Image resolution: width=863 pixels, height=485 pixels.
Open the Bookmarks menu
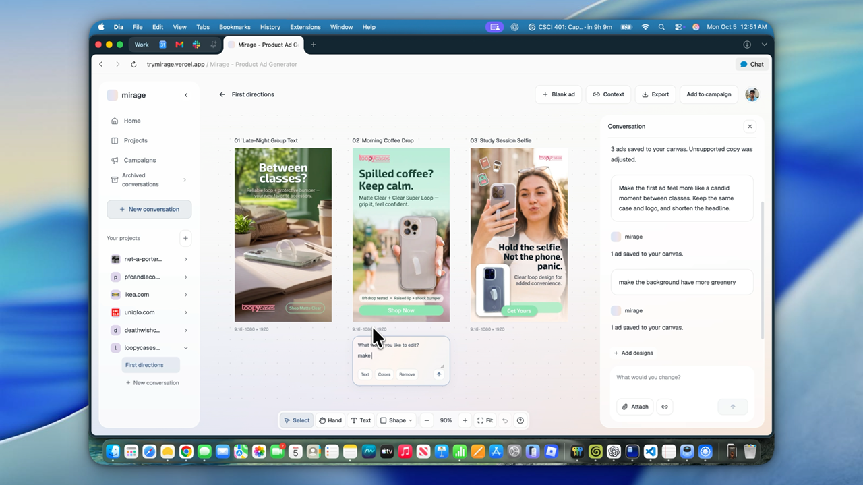click(235, 27)
